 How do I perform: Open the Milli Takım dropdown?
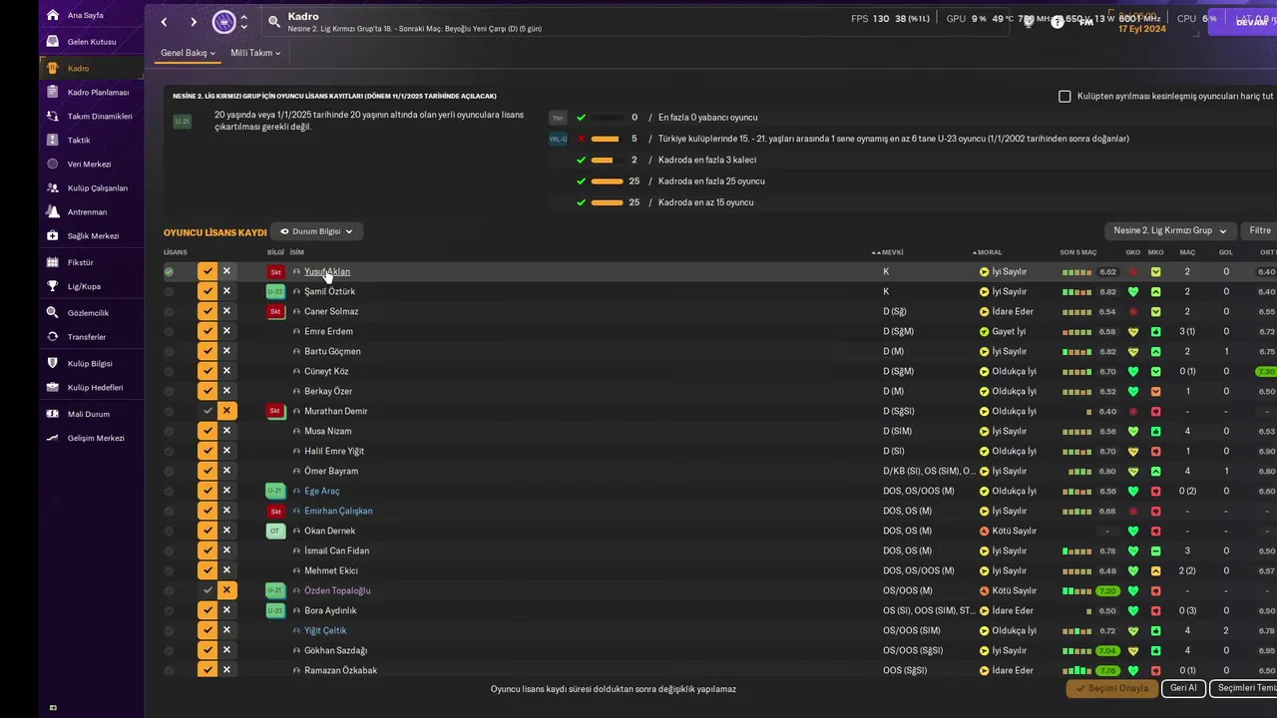pos(255,53)
